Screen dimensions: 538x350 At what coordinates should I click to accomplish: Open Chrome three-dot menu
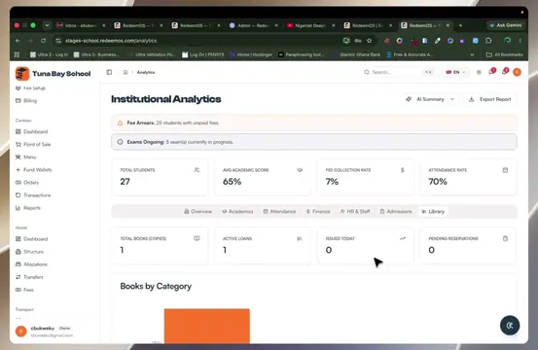[x=520, y=41]
